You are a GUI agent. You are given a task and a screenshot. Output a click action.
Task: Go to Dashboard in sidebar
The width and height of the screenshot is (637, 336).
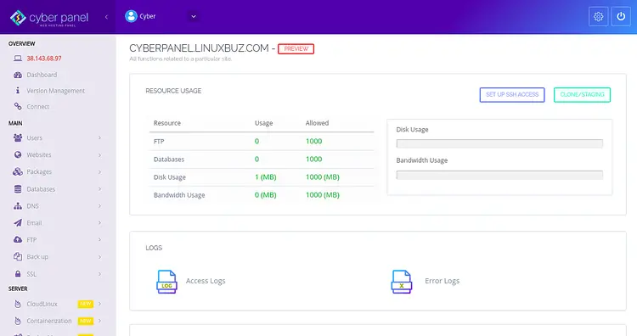[x=42, y=75]
